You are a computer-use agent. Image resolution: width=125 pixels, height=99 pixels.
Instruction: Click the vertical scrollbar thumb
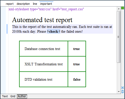pos(119,37)
